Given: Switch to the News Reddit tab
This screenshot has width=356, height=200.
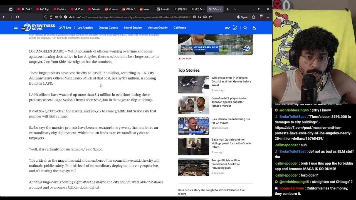Looking at the screenshot, I should pos(146,9).
